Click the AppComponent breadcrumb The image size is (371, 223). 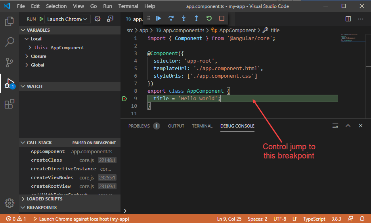tap(237, 30)
